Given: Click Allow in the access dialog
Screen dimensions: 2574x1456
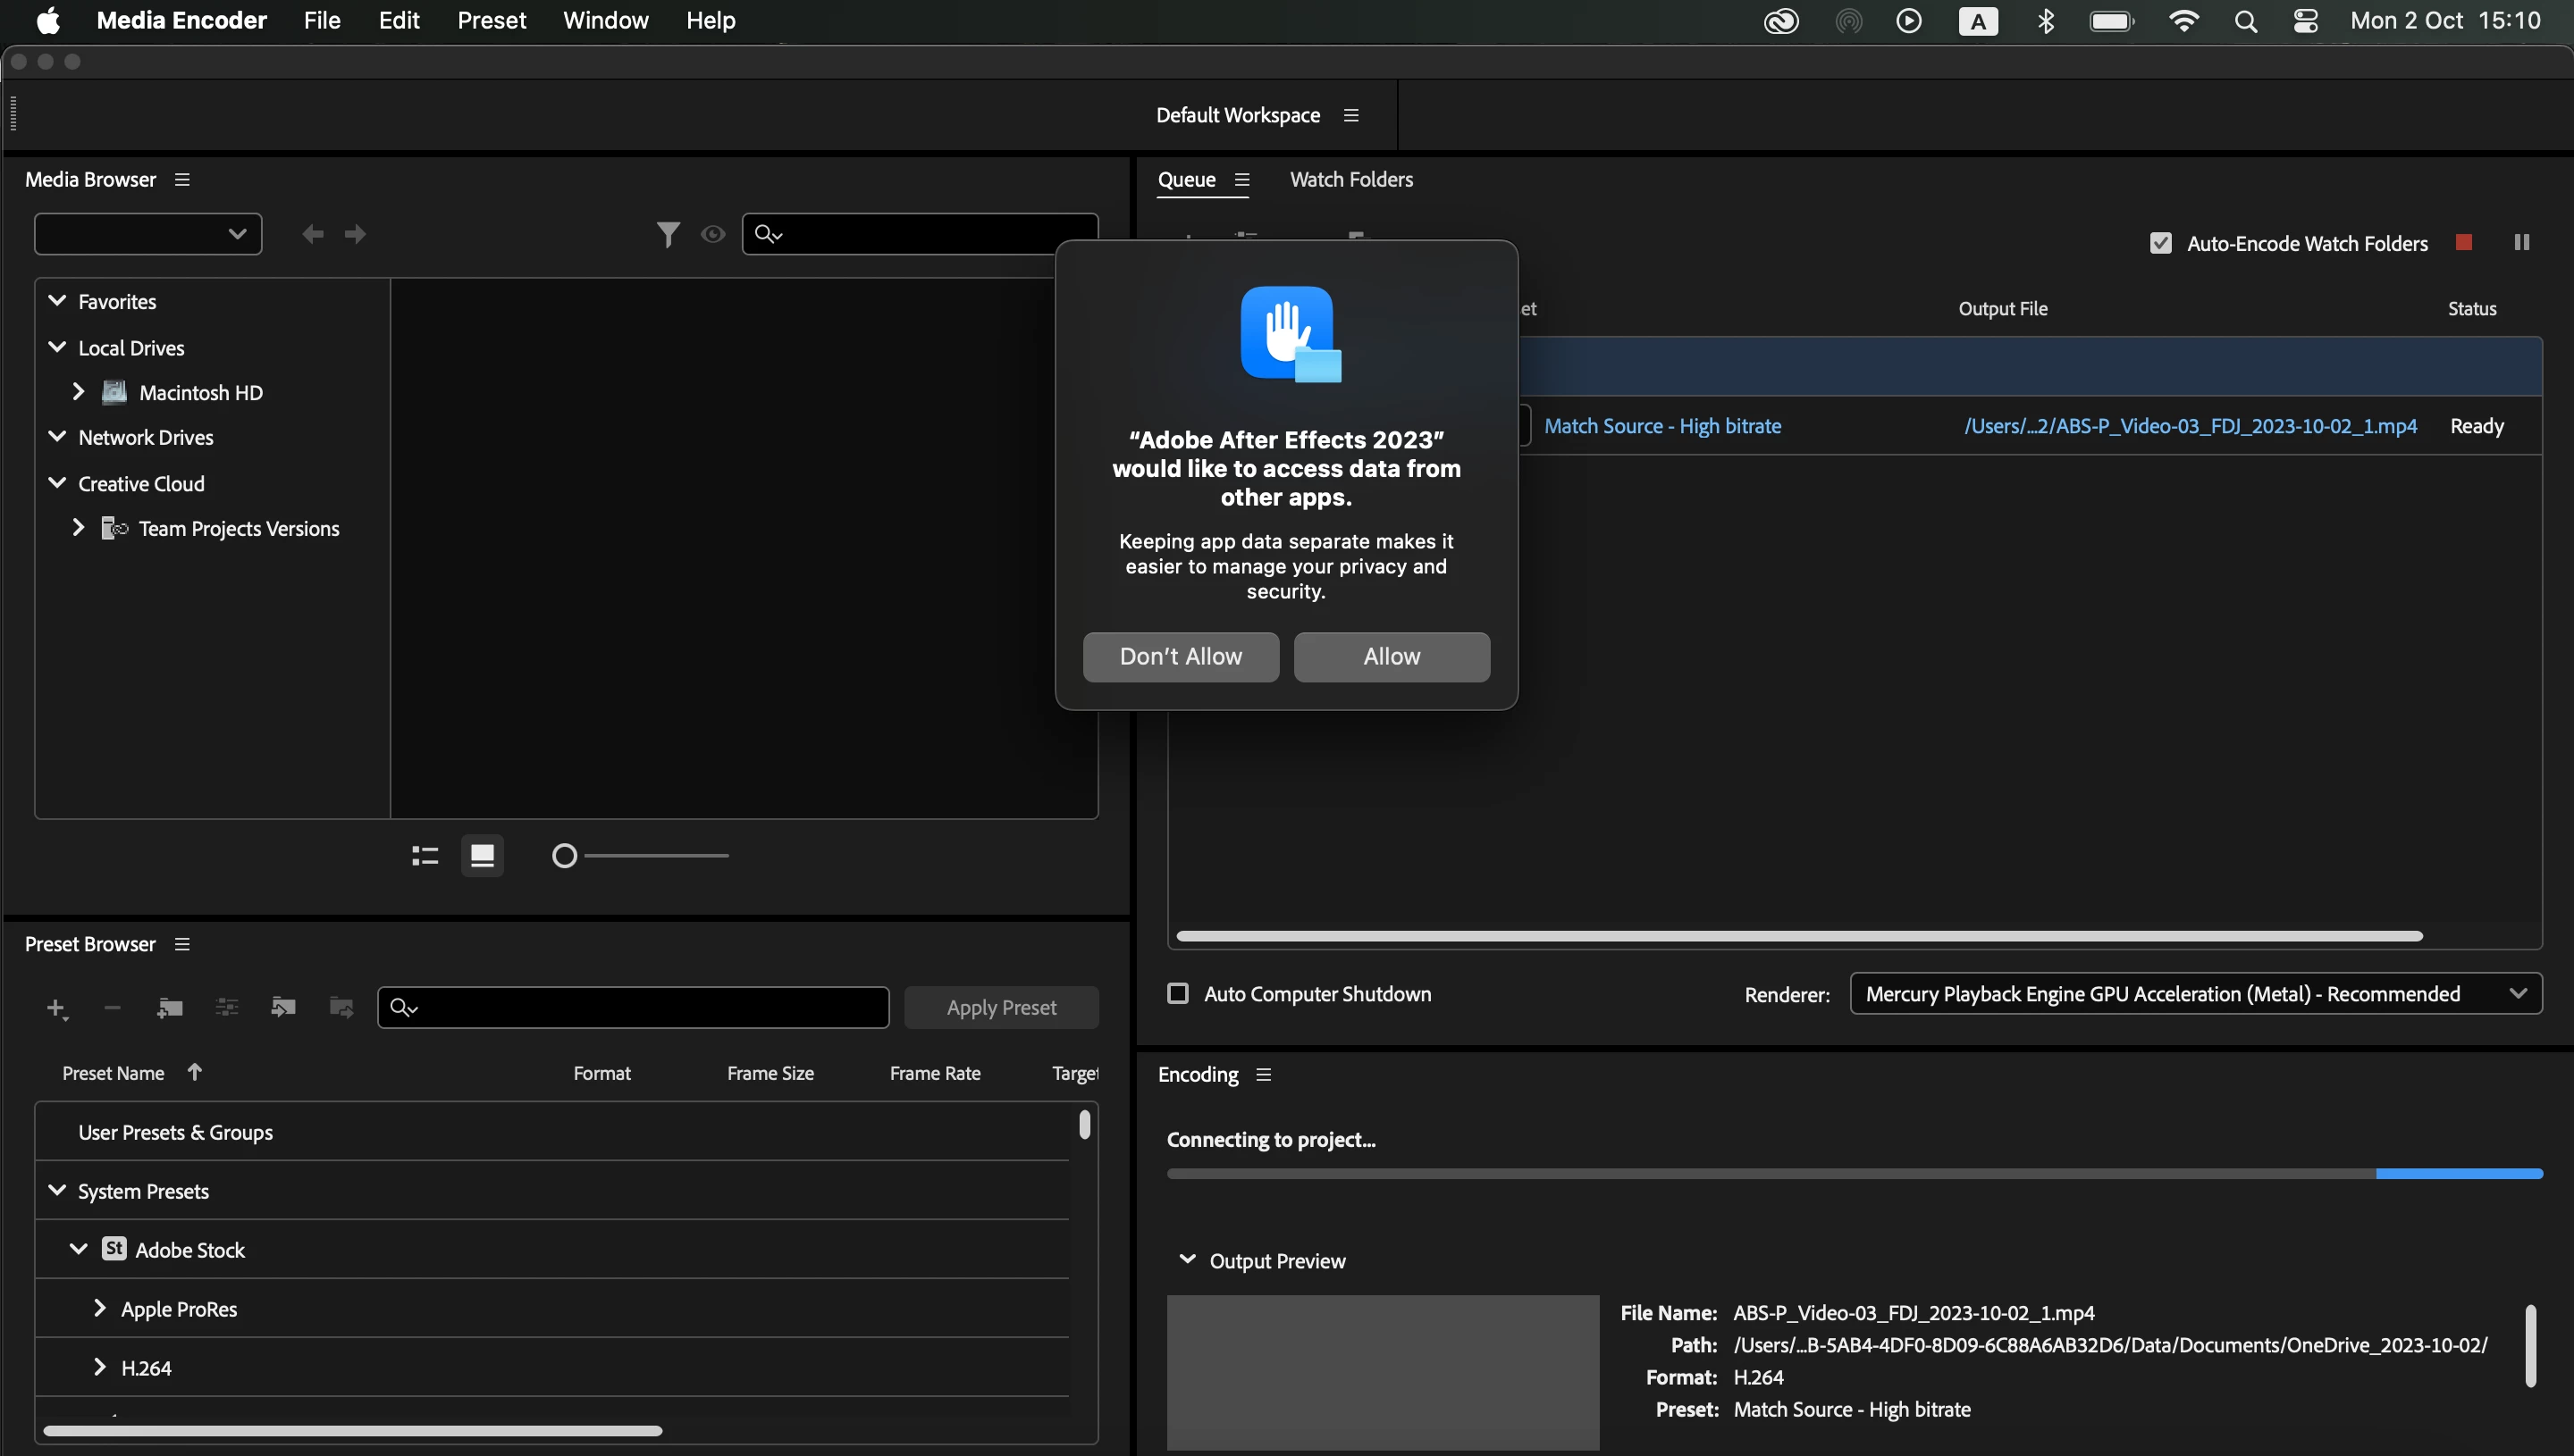Looking at the screenshot, I should pos(1391,656).
